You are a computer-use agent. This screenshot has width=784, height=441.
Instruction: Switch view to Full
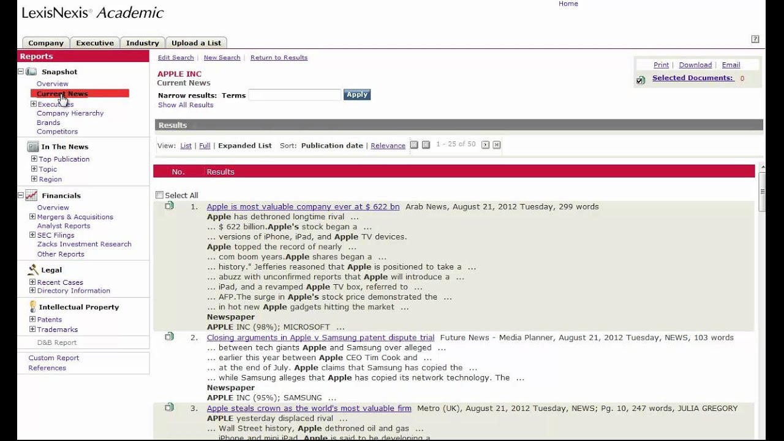tap(205, 146)
